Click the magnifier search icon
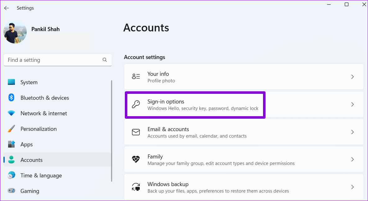 pyautogui.click(x=105, y=60)
